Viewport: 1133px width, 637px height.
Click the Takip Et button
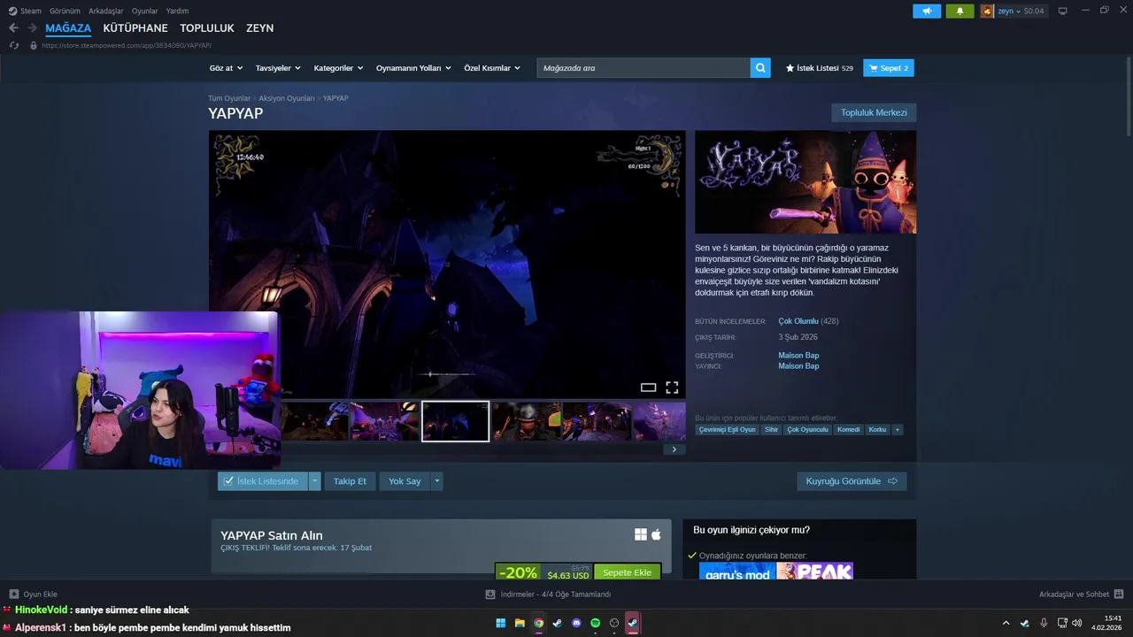(x=350, y=481)
